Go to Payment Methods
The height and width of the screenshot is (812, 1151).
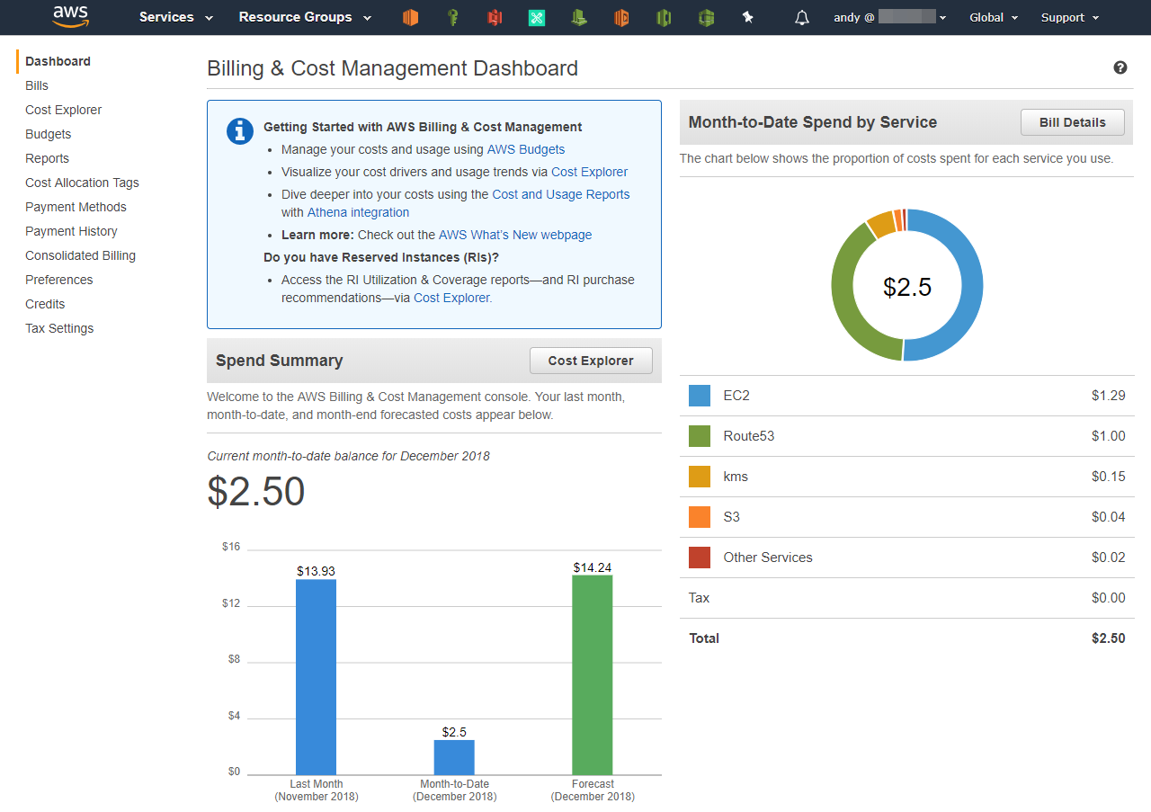[x=76, y=207]
